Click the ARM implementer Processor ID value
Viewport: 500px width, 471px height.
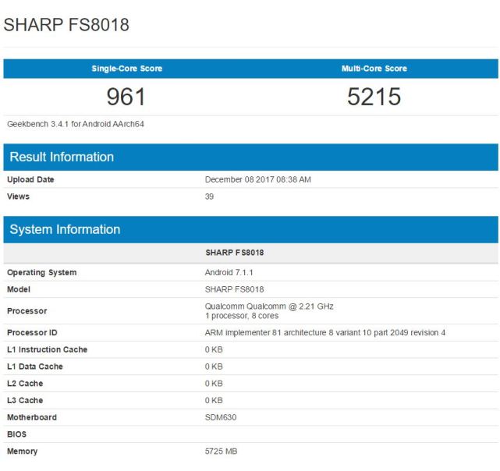pyautogui.click(x=324, y=333)
